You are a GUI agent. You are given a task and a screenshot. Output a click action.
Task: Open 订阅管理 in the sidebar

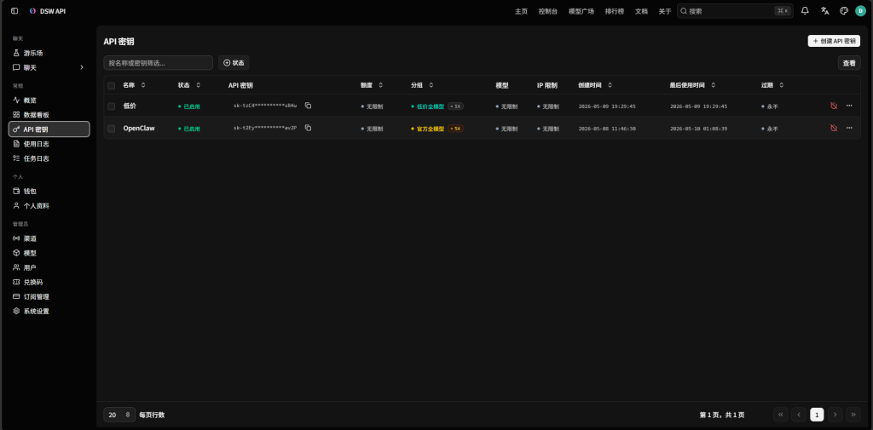click(x=49, y=296)
